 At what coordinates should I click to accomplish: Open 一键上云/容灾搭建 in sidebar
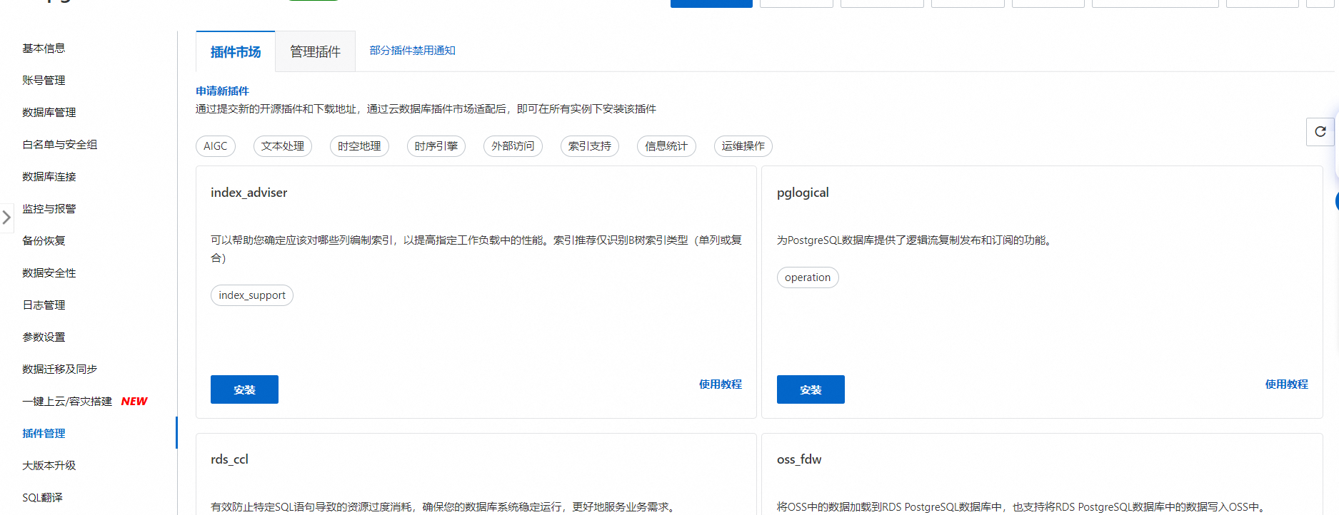(x=67, y=401)
